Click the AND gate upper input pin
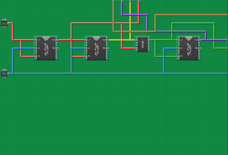Image resolution: width=228 pixels, height=155 pixels. (136, 40)
